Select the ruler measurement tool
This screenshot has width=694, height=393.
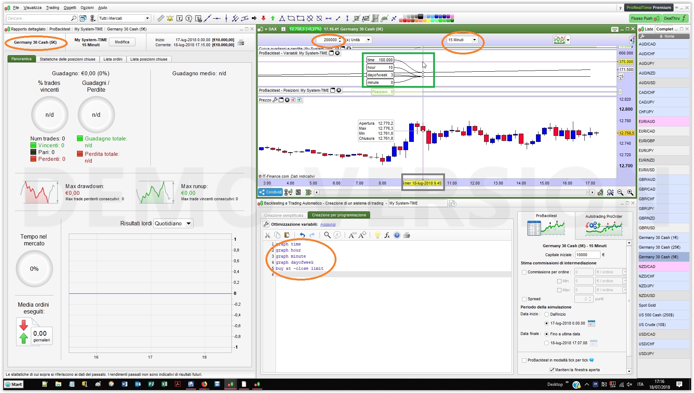[x=161, y=18]
